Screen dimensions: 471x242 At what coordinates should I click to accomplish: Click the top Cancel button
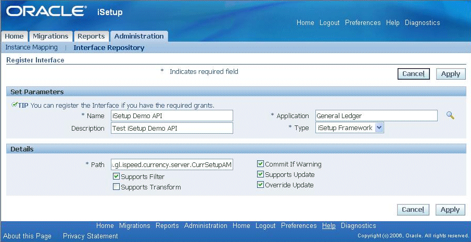(414, 74)
